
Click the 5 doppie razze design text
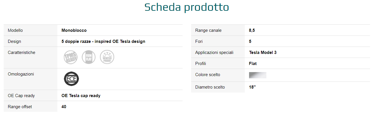pyautogui.click(x=103, y=41)
